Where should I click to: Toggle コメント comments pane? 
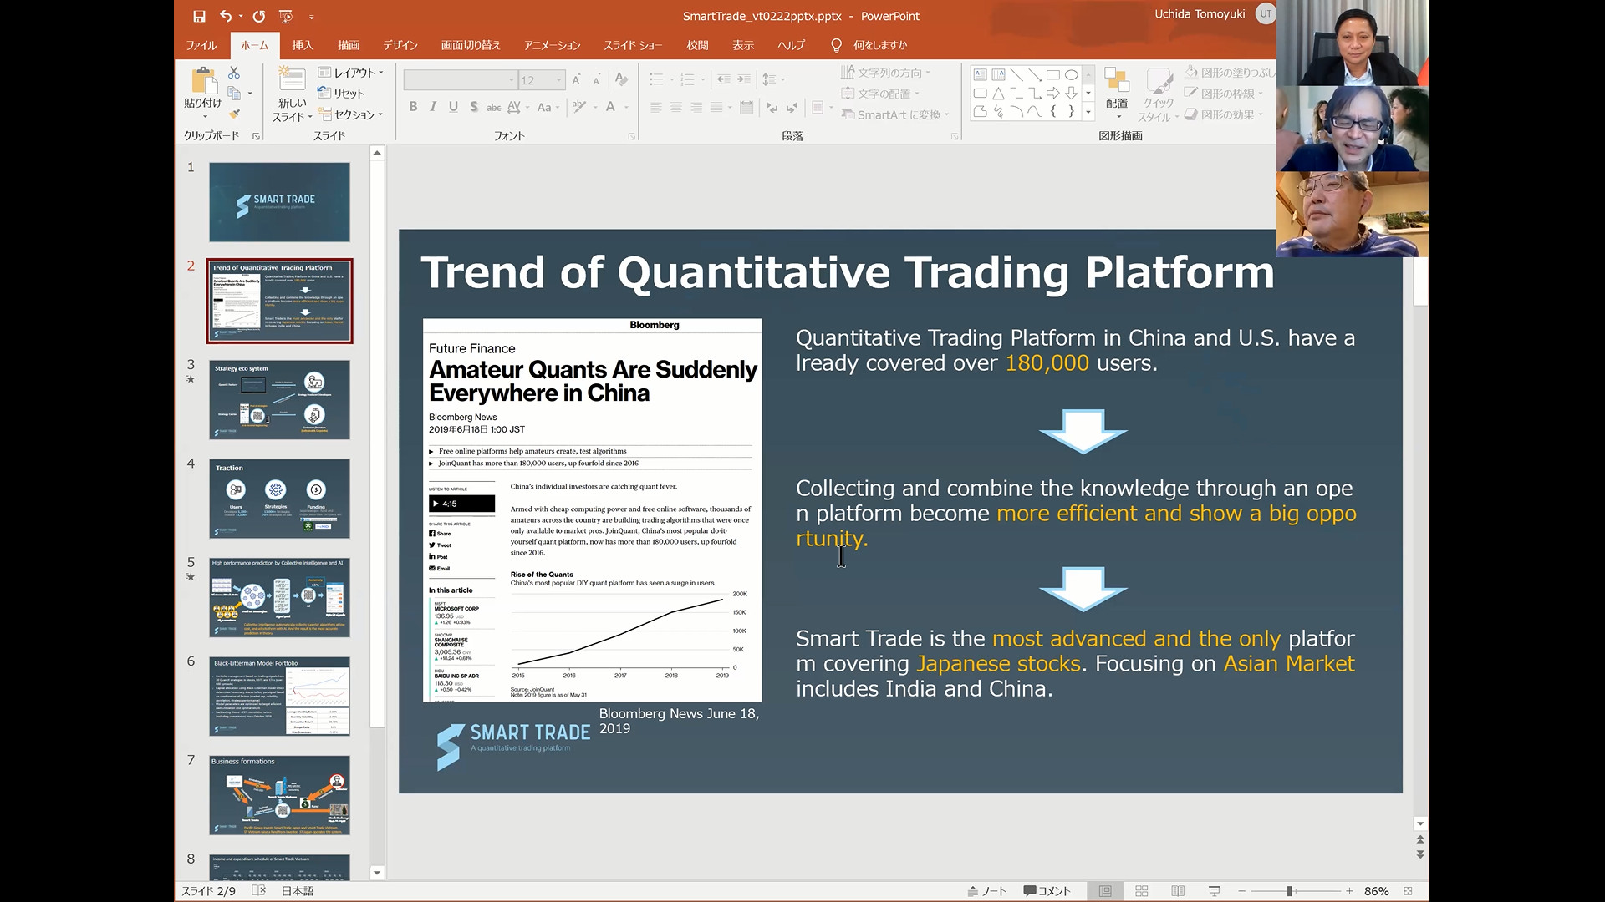(1047, 891)
